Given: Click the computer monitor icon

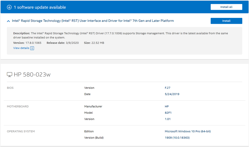Looking at the screenshot, I should click(9, 74).
